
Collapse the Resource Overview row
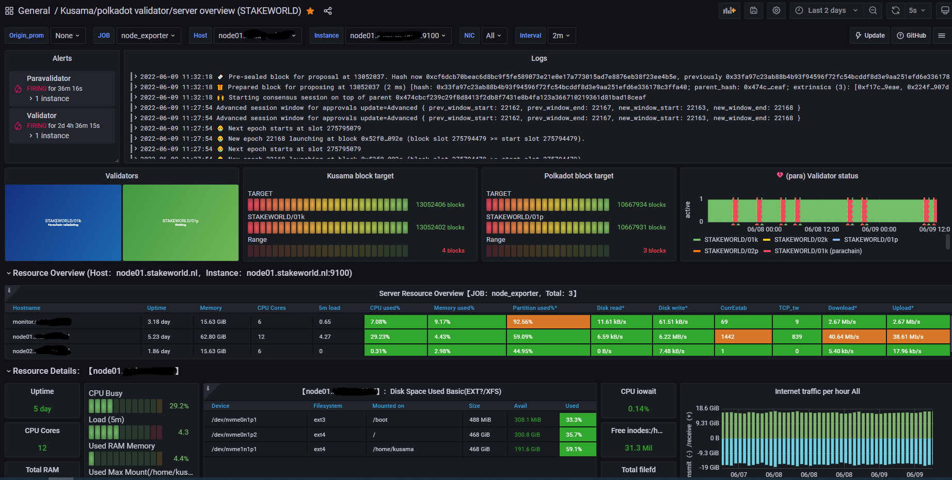9,273
